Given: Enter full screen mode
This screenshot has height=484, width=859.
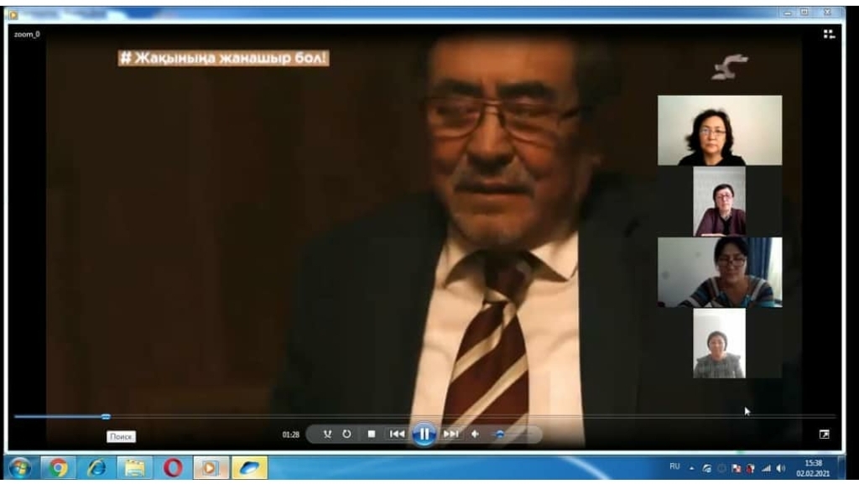Looking at the screenshot, I should (824, 435).
